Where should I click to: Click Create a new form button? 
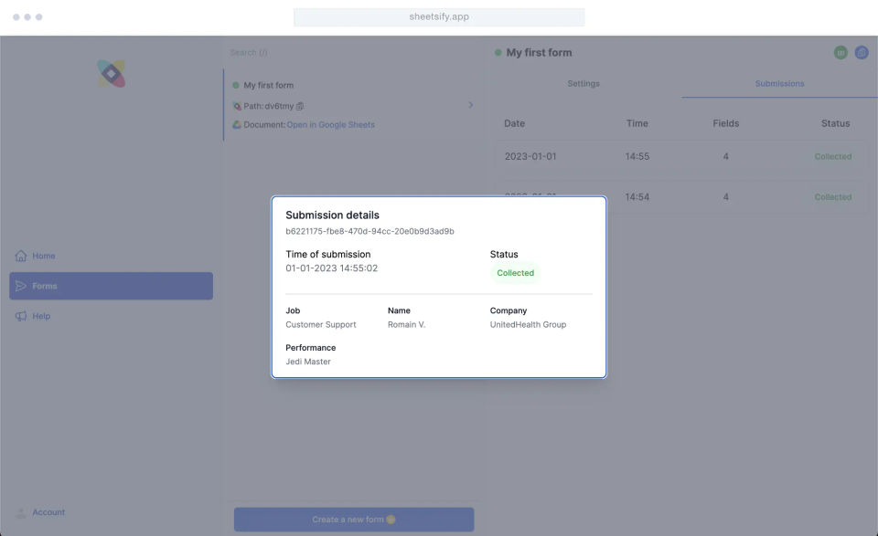(354, 520)
